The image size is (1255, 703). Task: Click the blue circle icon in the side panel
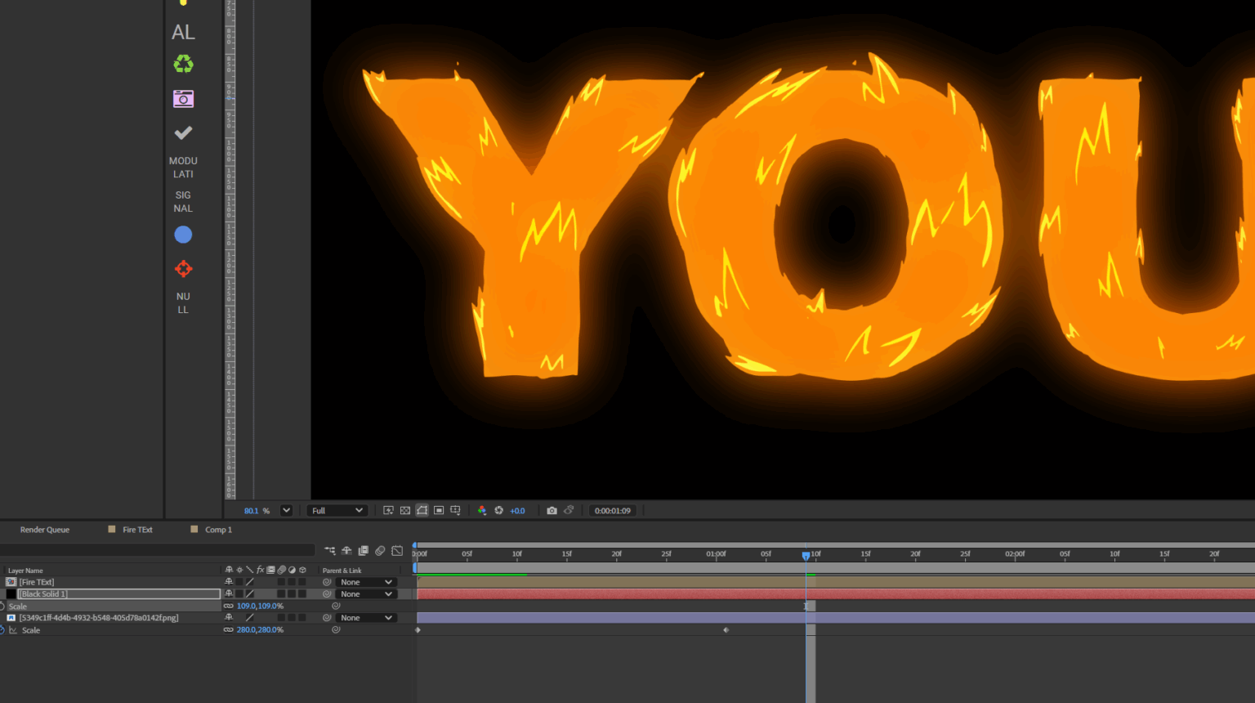pos(183,235)
